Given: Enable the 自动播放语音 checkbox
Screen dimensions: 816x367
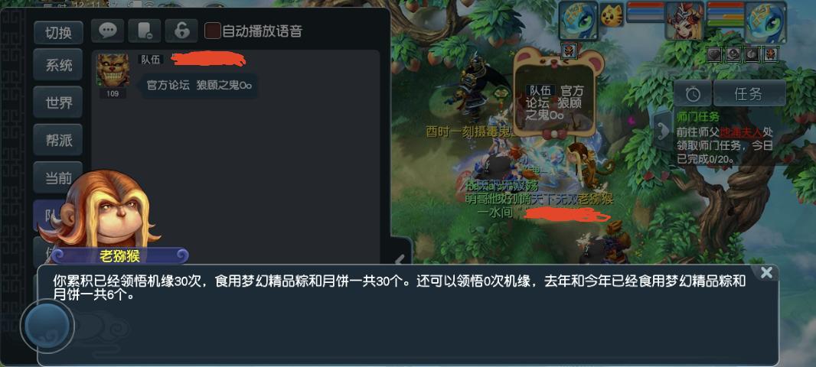Looking at the screenshot, I should coord(212,31).
